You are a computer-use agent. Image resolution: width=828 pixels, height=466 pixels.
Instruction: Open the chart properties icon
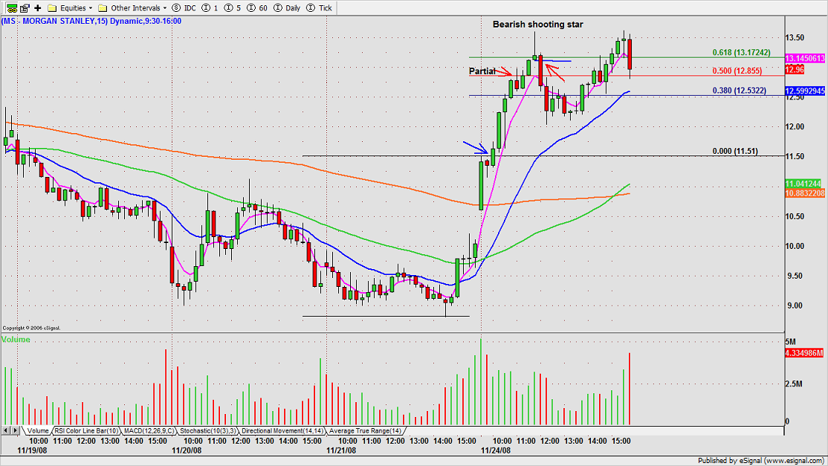tap(25, 8)
